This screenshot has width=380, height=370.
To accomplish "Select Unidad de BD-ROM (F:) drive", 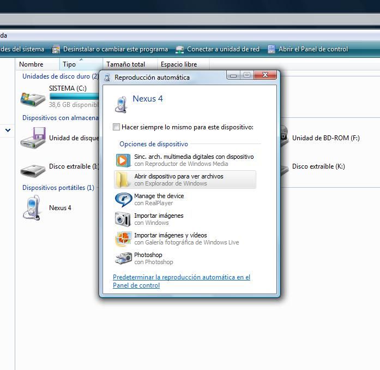I will tap(325, 138).
